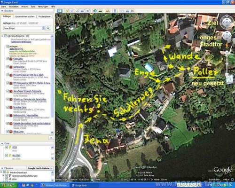Open the search history dropdown arrow
The width and height of the screenshot is (235, 188).
coord(43,28)
